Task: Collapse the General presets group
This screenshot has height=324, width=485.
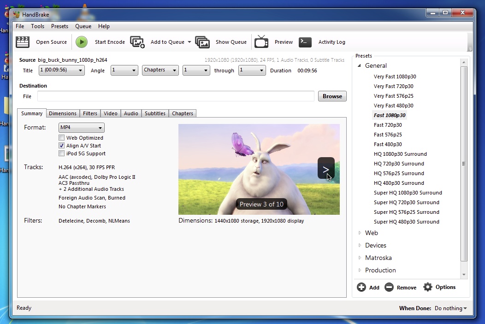Action: (x=359, y=65)
